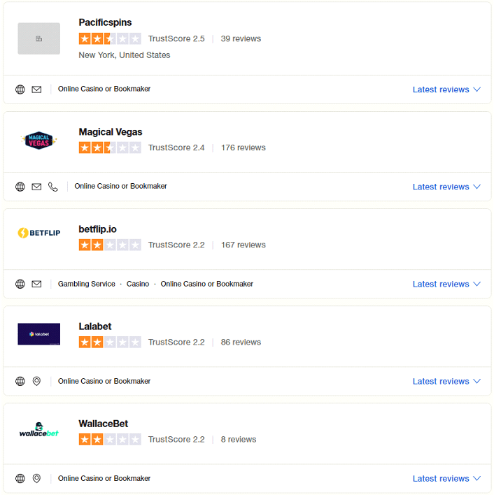Open the WallaceBet website globe icon
The width and height of the screenshot is (494, 497).
coord(20,478)
